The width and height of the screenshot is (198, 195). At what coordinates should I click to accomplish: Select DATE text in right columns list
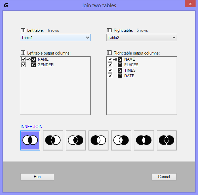coord(129,76)
